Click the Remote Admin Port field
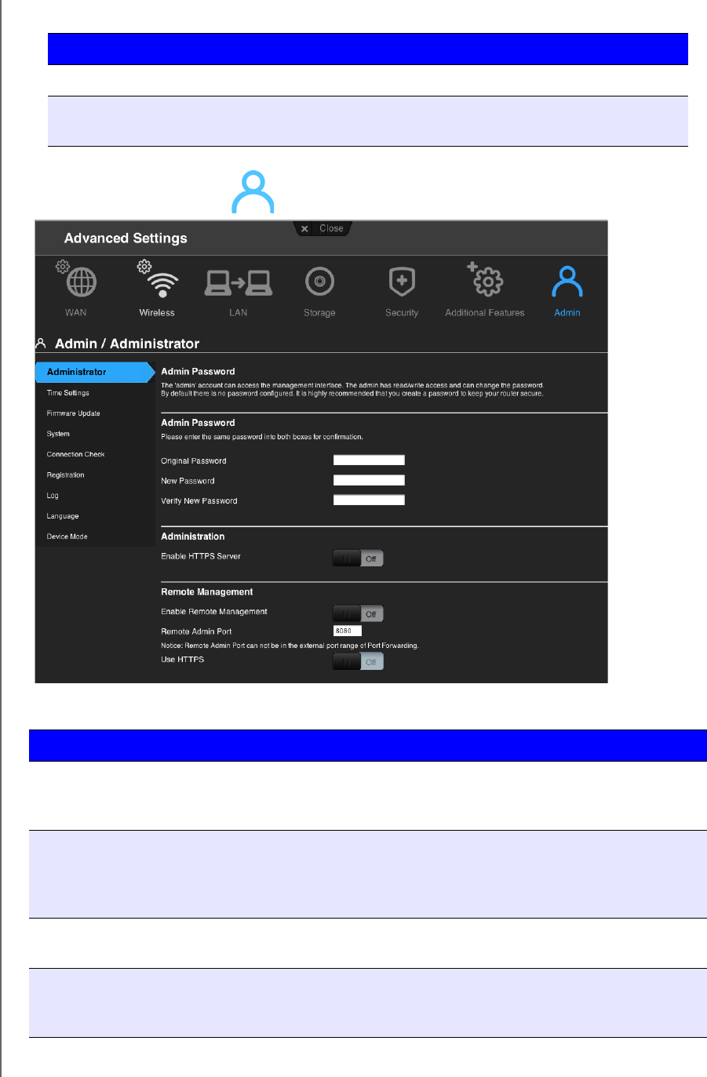 [348, 631]
